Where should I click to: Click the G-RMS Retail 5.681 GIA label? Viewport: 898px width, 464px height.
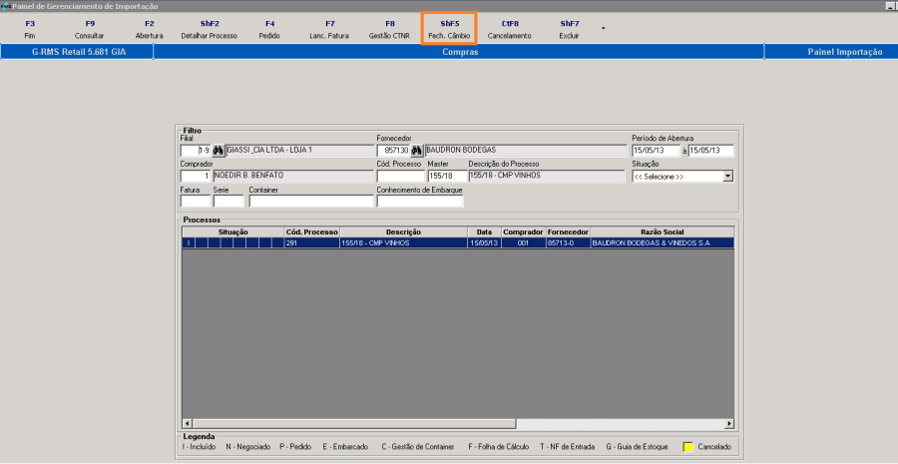click(x=79, y=52)
